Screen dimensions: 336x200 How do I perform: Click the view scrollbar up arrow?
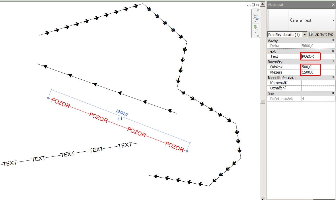click(263, 4)
